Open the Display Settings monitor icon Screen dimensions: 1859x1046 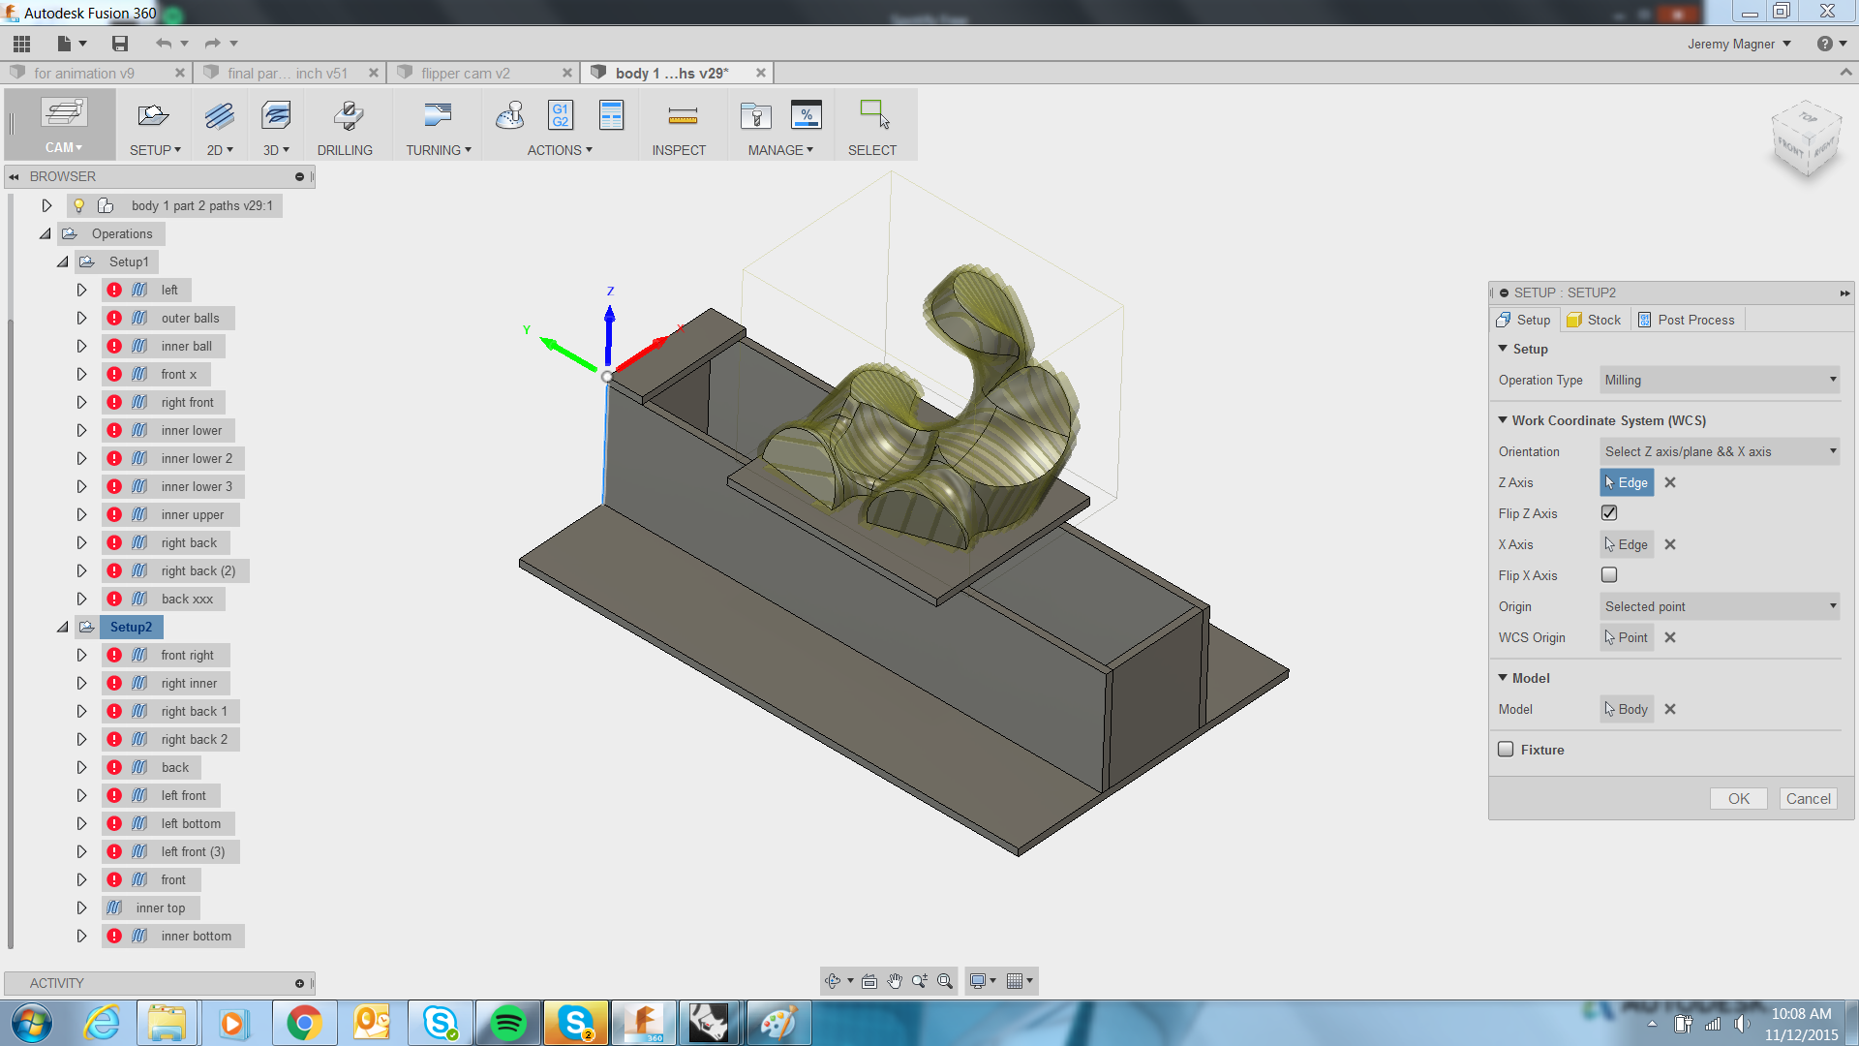(978, 981)
